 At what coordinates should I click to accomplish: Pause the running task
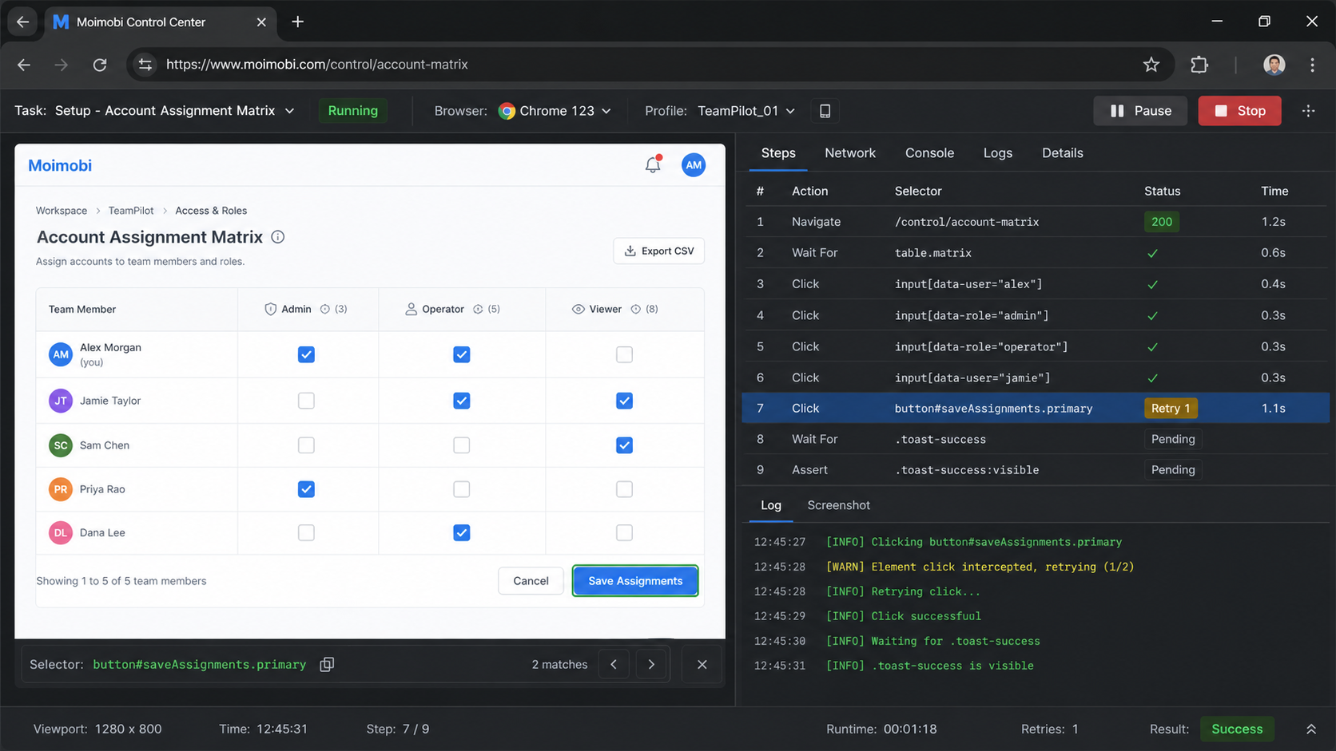(x=1140, y=111)
